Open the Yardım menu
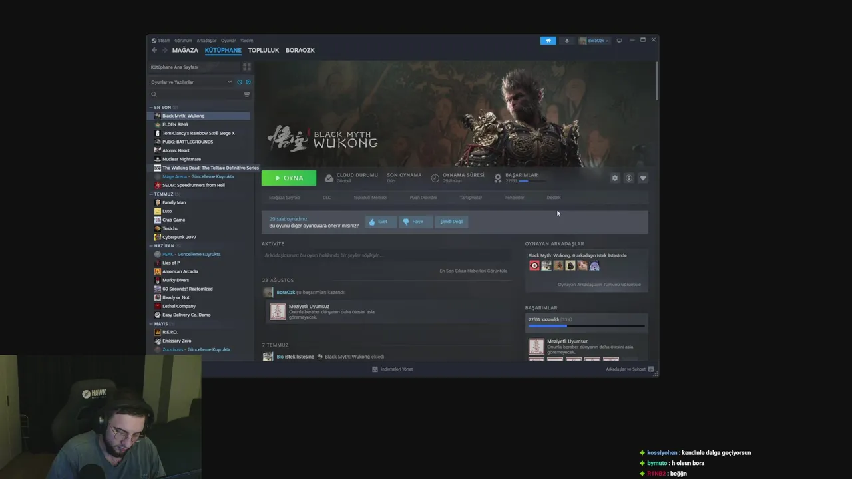Image resolution: width=852 pixels, height=479 pixels. coord(246,41)
